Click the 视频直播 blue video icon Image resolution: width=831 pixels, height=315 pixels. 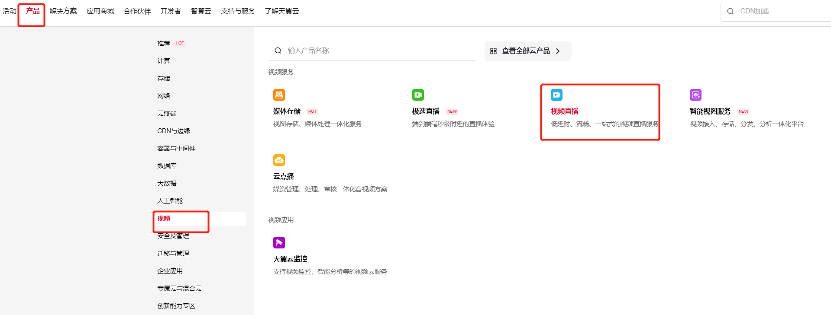pyautogui.click(x=556, y=95)
